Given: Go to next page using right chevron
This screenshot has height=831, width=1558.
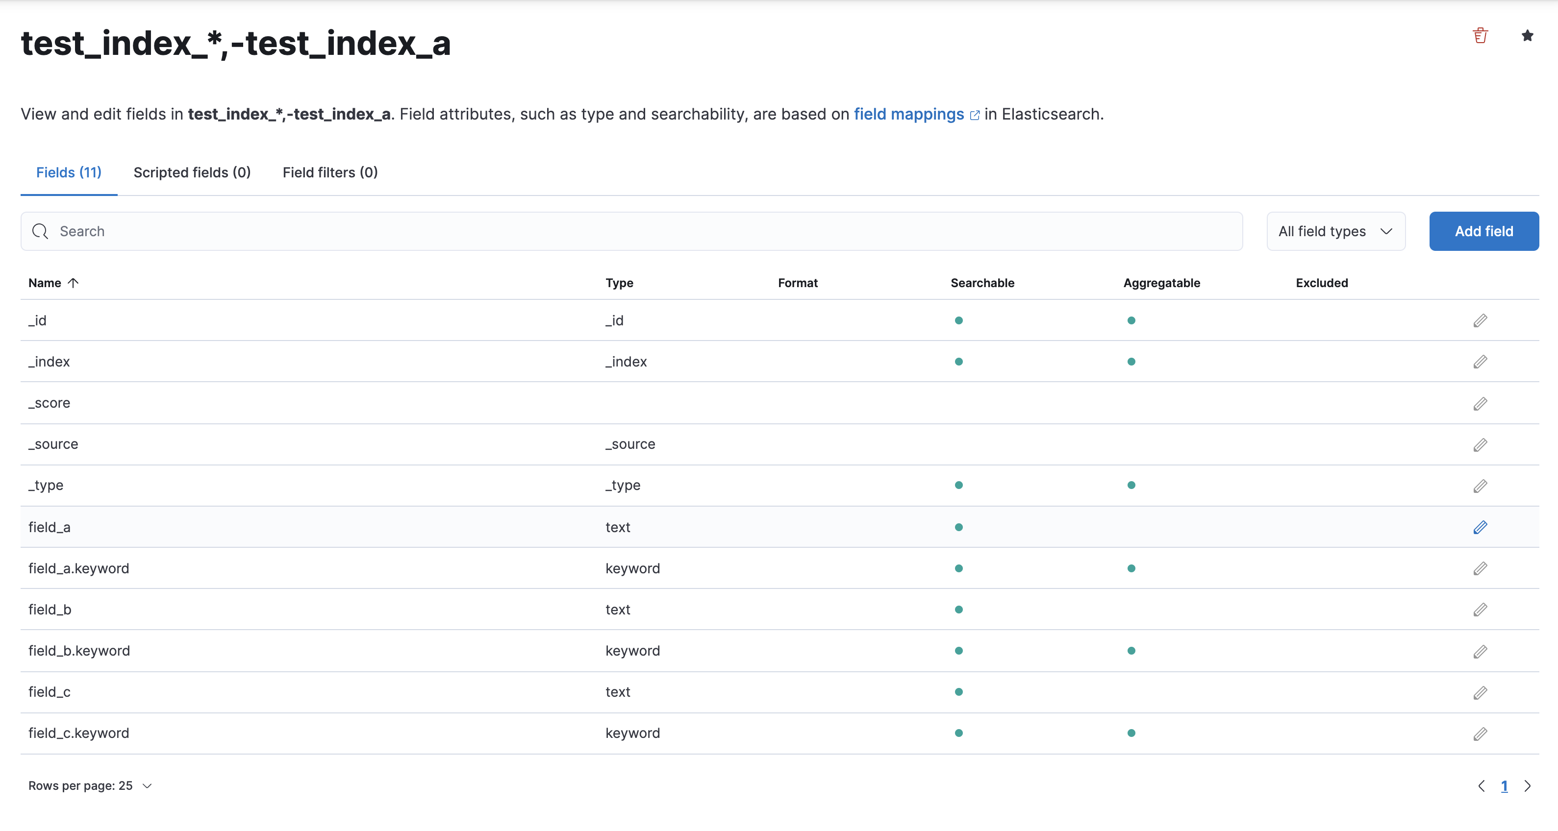Looking at the screenshot, I should click(x=1529, y=785).
